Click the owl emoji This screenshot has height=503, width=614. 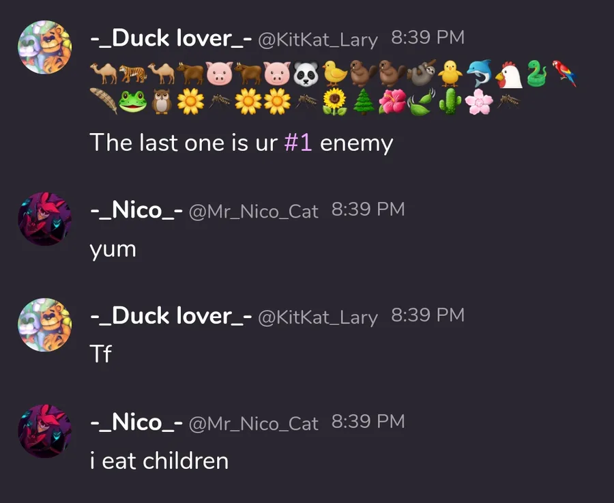[162, 102]
